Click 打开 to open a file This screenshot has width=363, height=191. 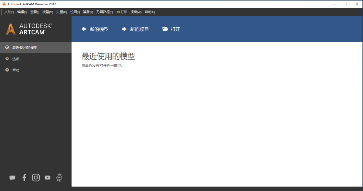pos(171,29)
